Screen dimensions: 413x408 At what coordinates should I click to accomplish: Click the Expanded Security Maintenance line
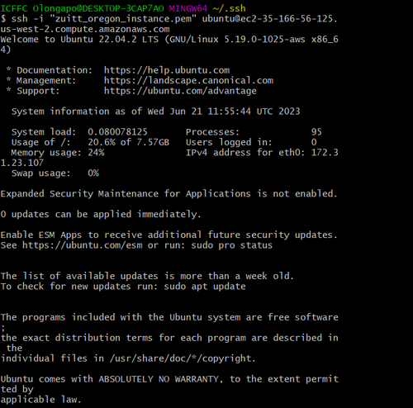pos(169,193)
